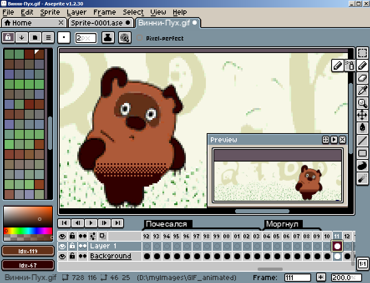This screenshot has width=370, height=283.
Task: Lock Layer 1 with padlock icon
Action: 72,246
